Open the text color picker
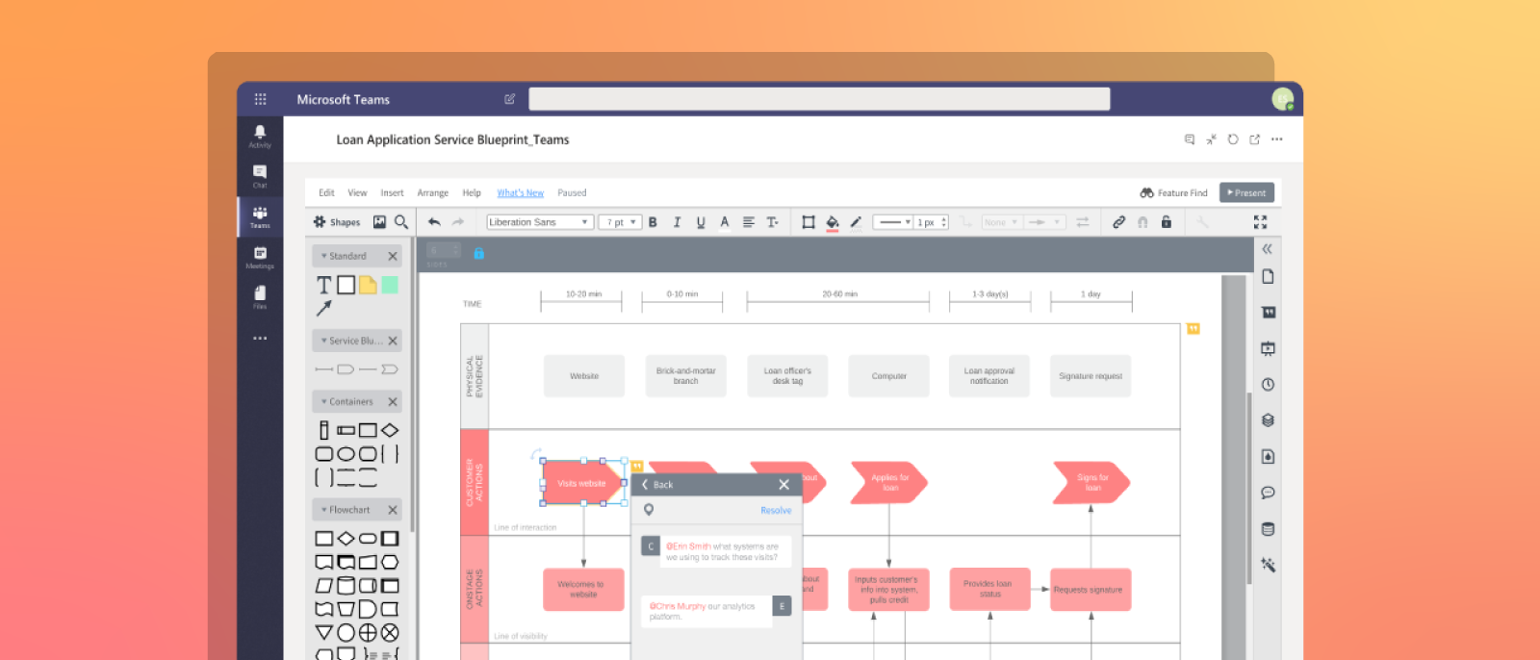Image resolution: width=1540 pixels, height=660 pixels. (725, 222)
